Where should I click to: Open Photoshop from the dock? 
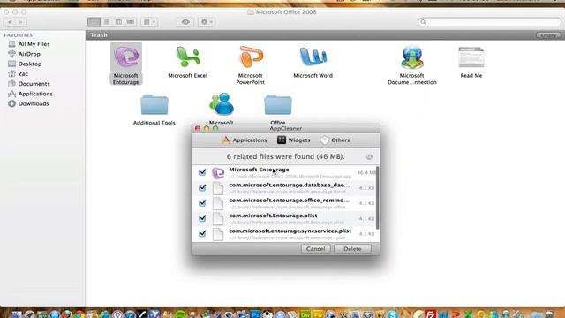(x=255, y=314)
